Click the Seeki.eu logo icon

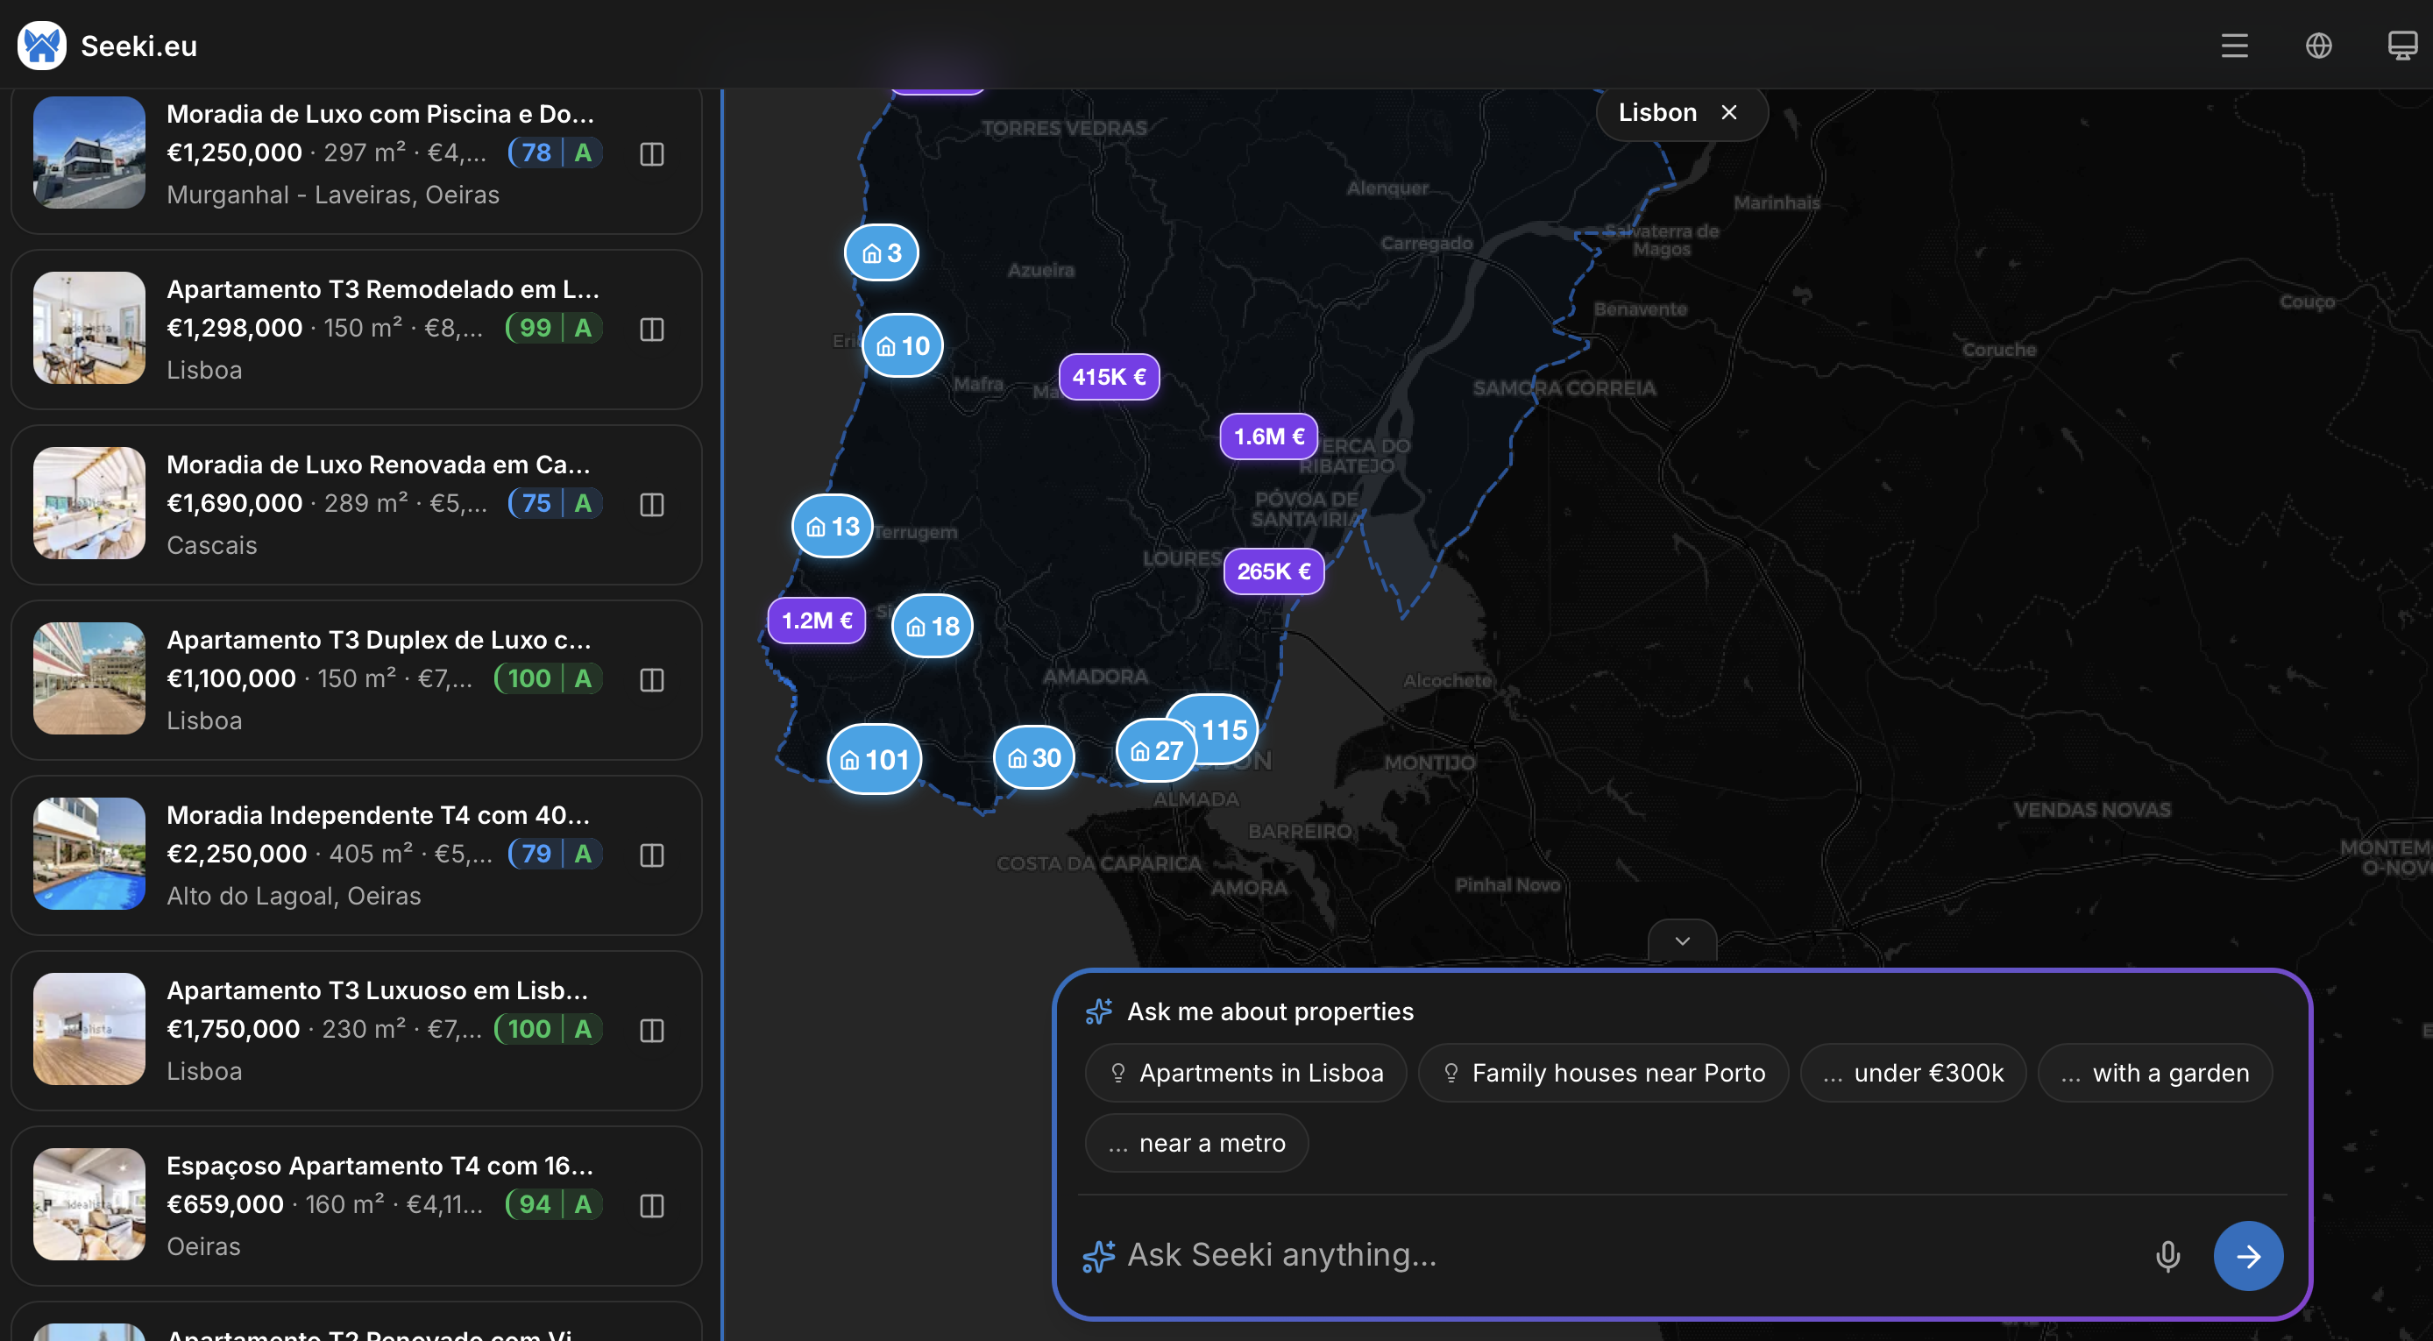click(x=41, y=46)
